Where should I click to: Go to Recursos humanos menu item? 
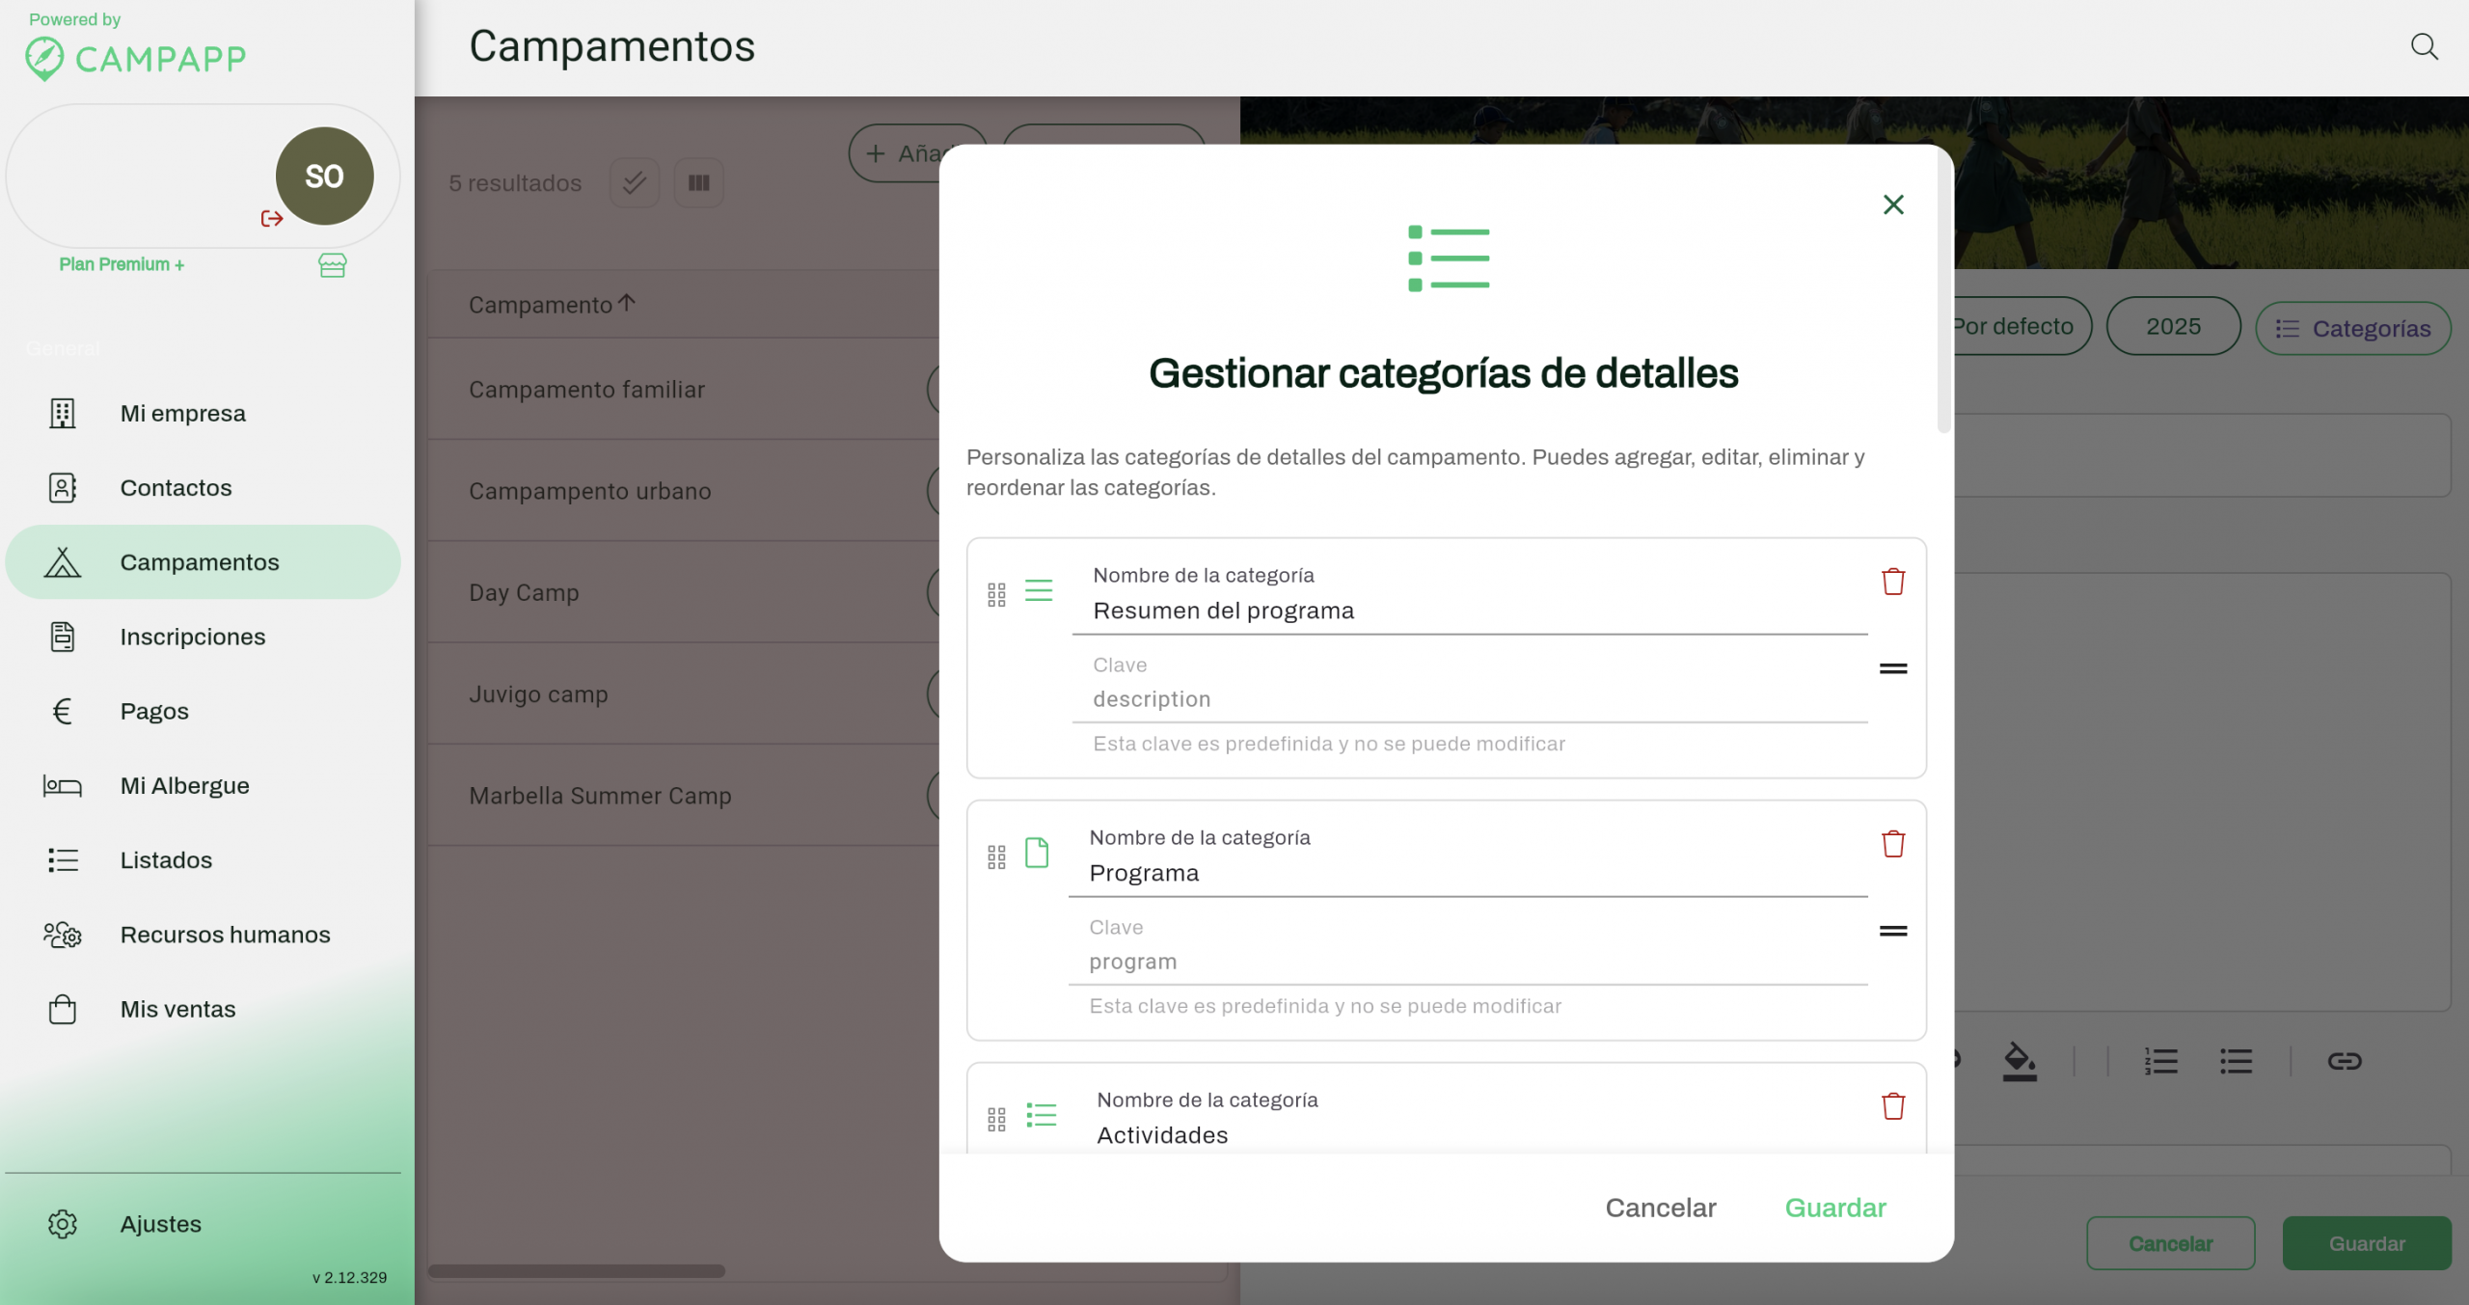point(225,935)
